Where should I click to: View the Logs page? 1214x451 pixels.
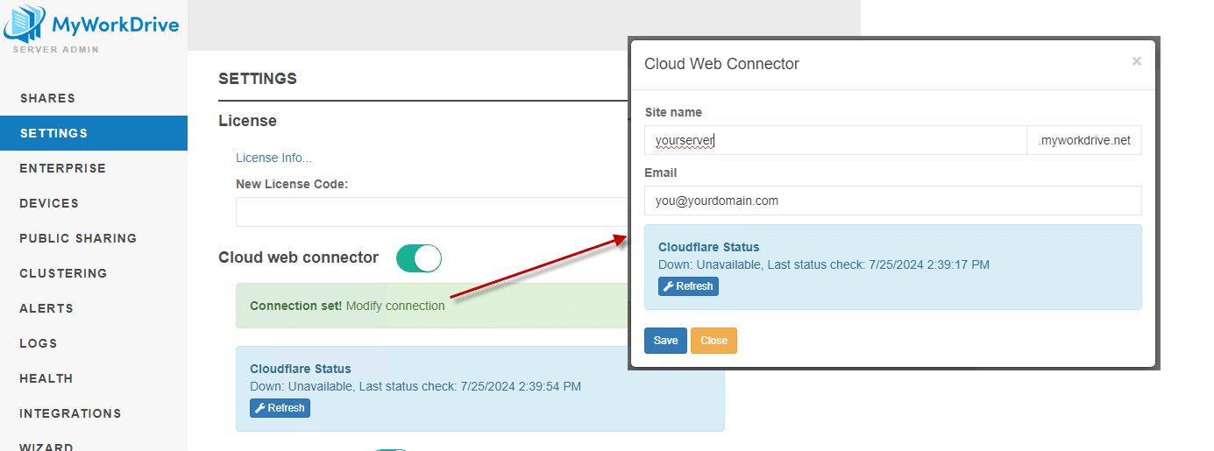[39, 343]
